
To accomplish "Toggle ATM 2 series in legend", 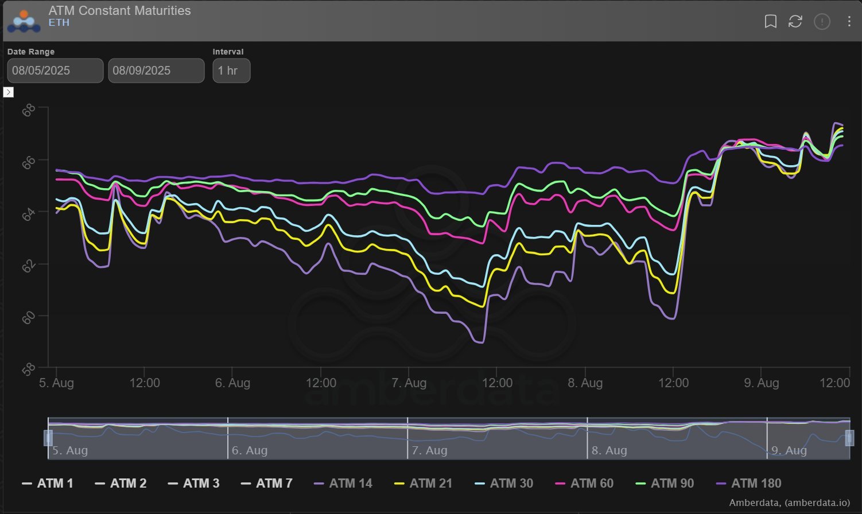I will pos(121,484).
